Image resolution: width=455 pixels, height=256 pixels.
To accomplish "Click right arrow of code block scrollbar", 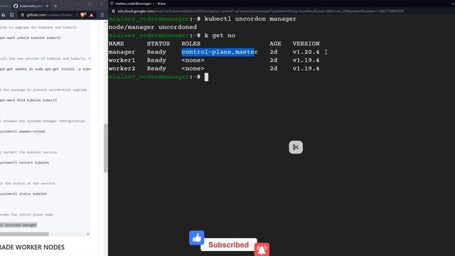I will (88, 234).
